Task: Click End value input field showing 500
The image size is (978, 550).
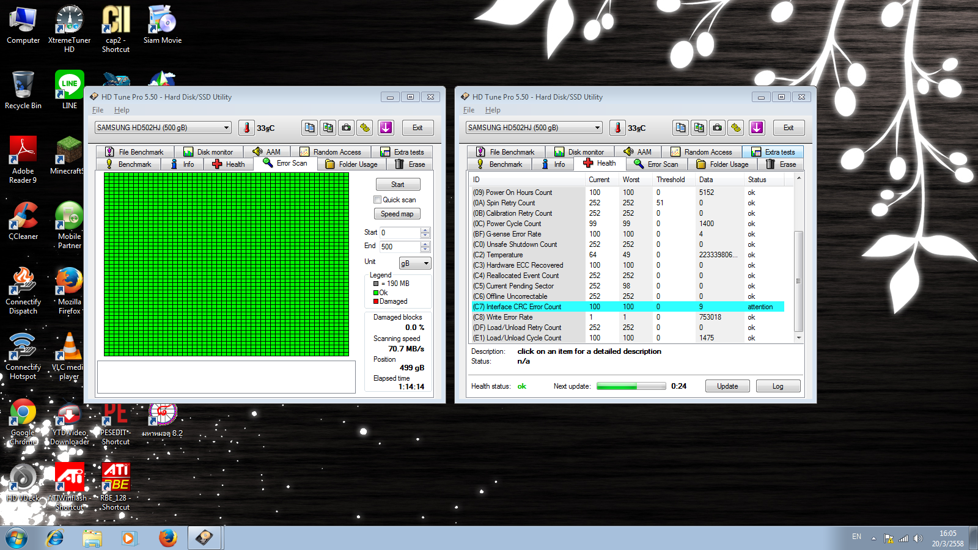Action: click(x=400, y=247)
